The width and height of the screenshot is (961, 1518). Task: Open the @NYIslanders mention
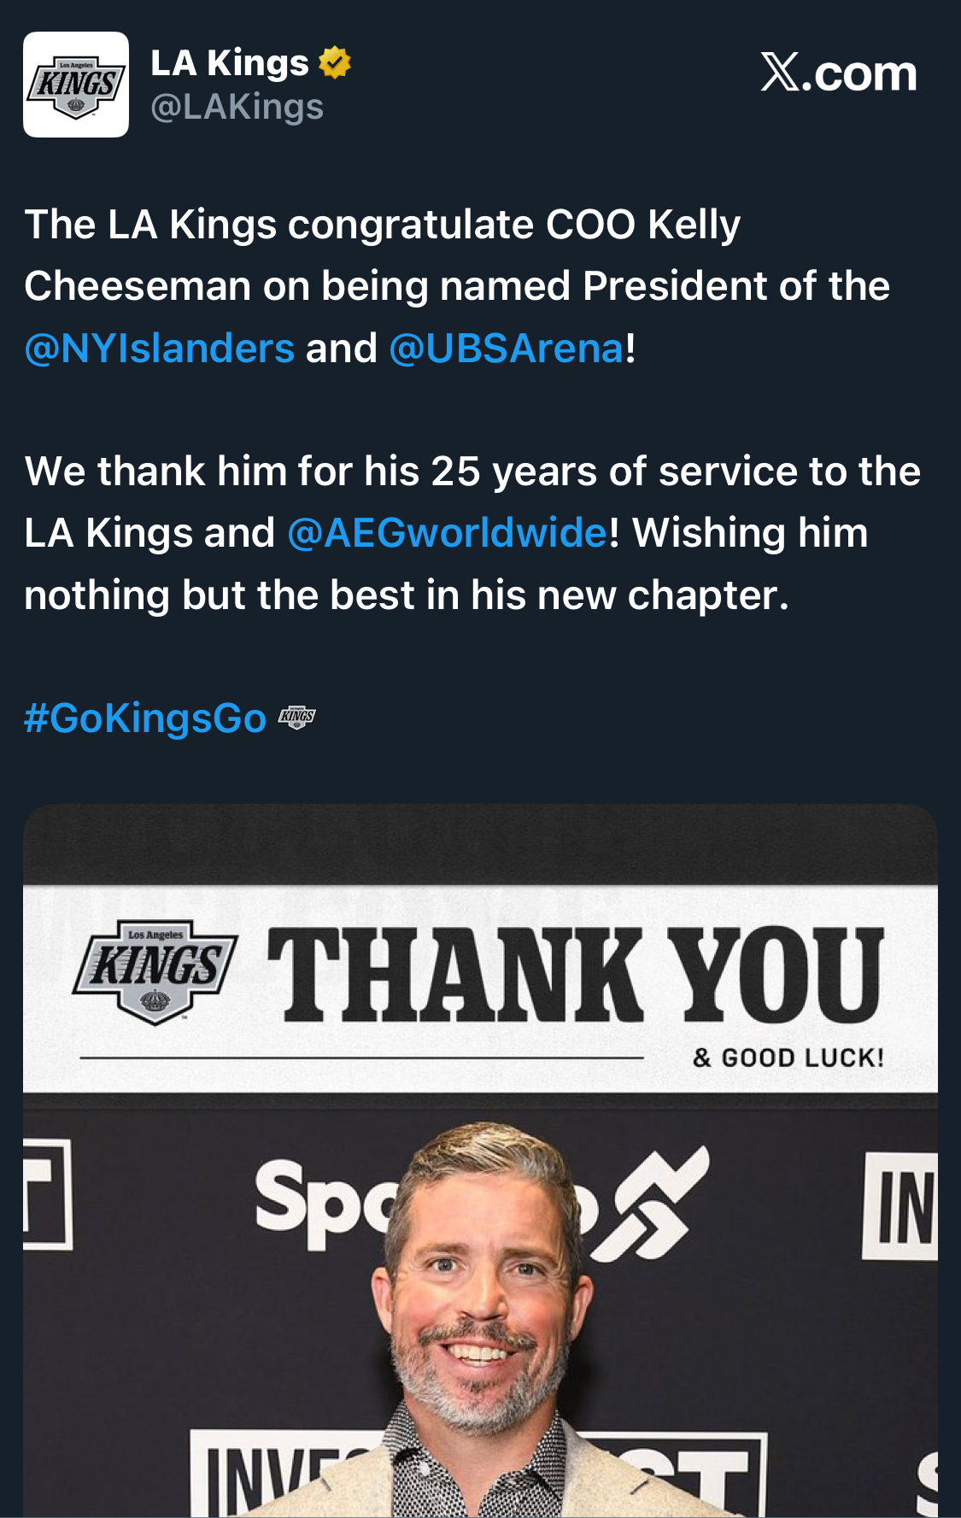click(x=160, y=349)
